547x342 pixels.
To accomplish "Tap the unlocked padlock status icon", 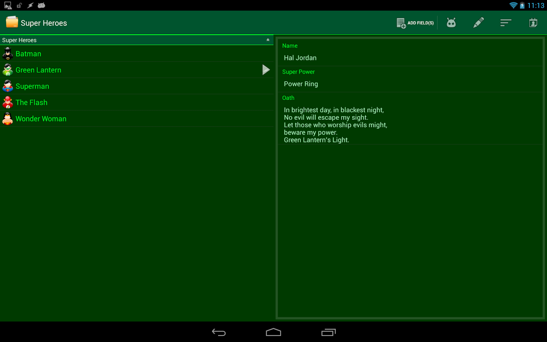I will coord(19,5).
